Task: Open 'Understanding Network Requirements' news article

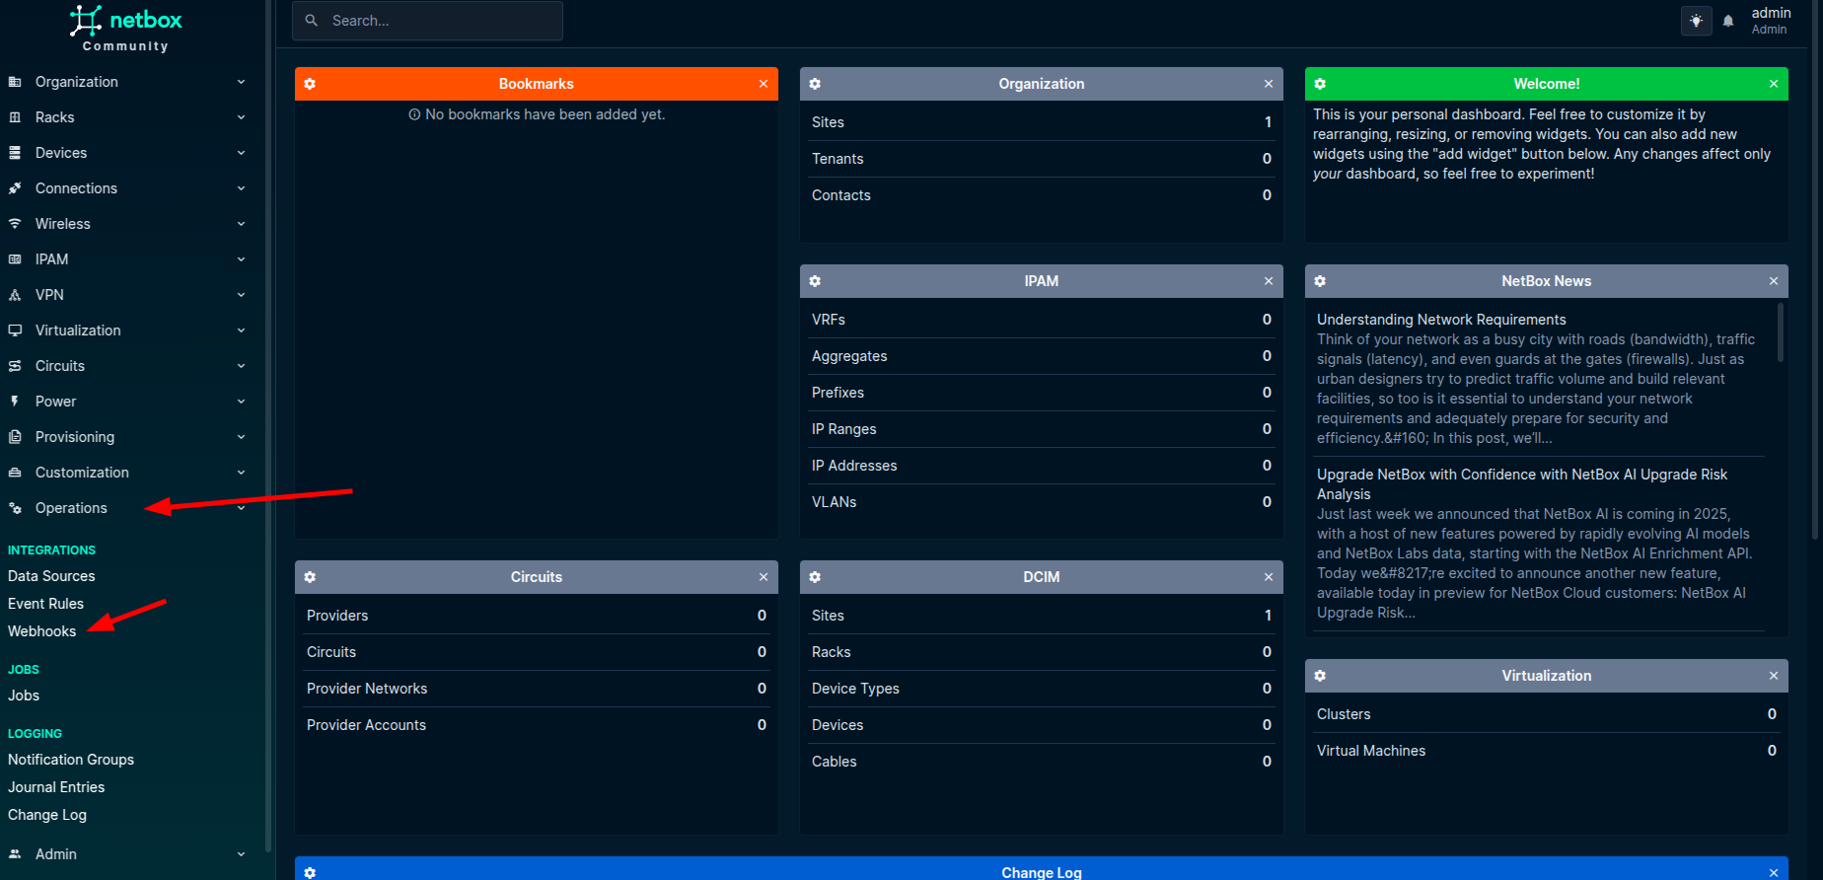Action: tap(1441, 320)
